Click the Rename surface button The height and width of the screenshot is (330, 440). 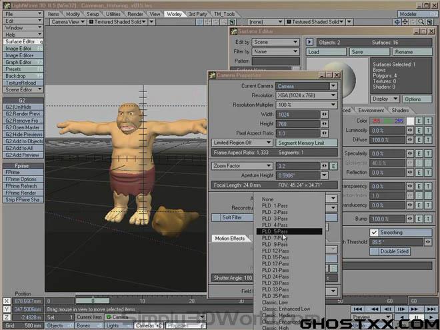point(412,52)
